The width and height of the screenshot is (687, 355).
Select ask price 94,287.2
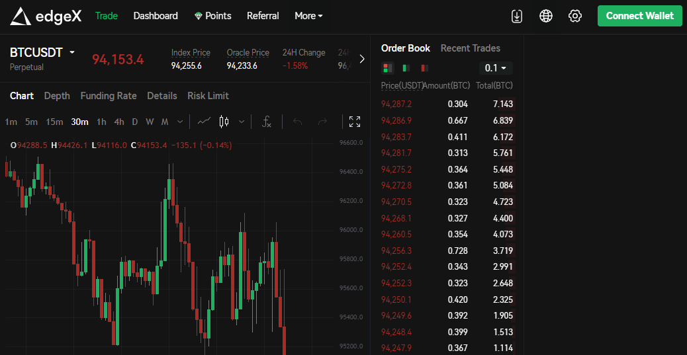point(396,104)
